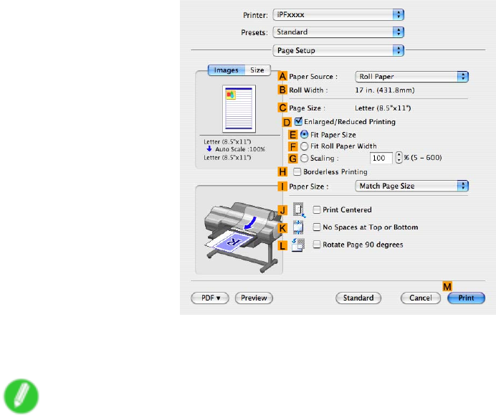Viewport: 496px width, 416px height.
Task: Check Rotate Page 90 degrees
Action: click(316, 245)
